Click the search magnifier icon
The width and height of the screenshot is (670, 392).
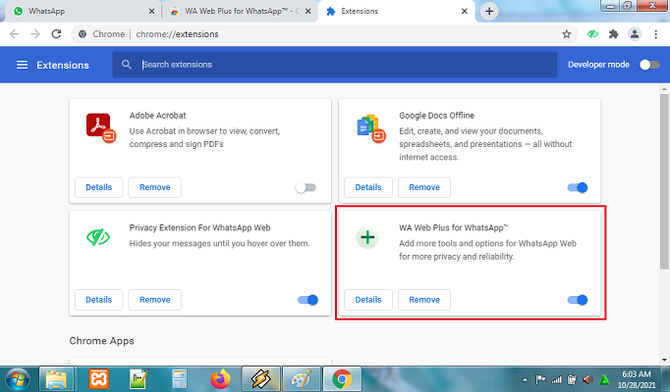[126, 65]
